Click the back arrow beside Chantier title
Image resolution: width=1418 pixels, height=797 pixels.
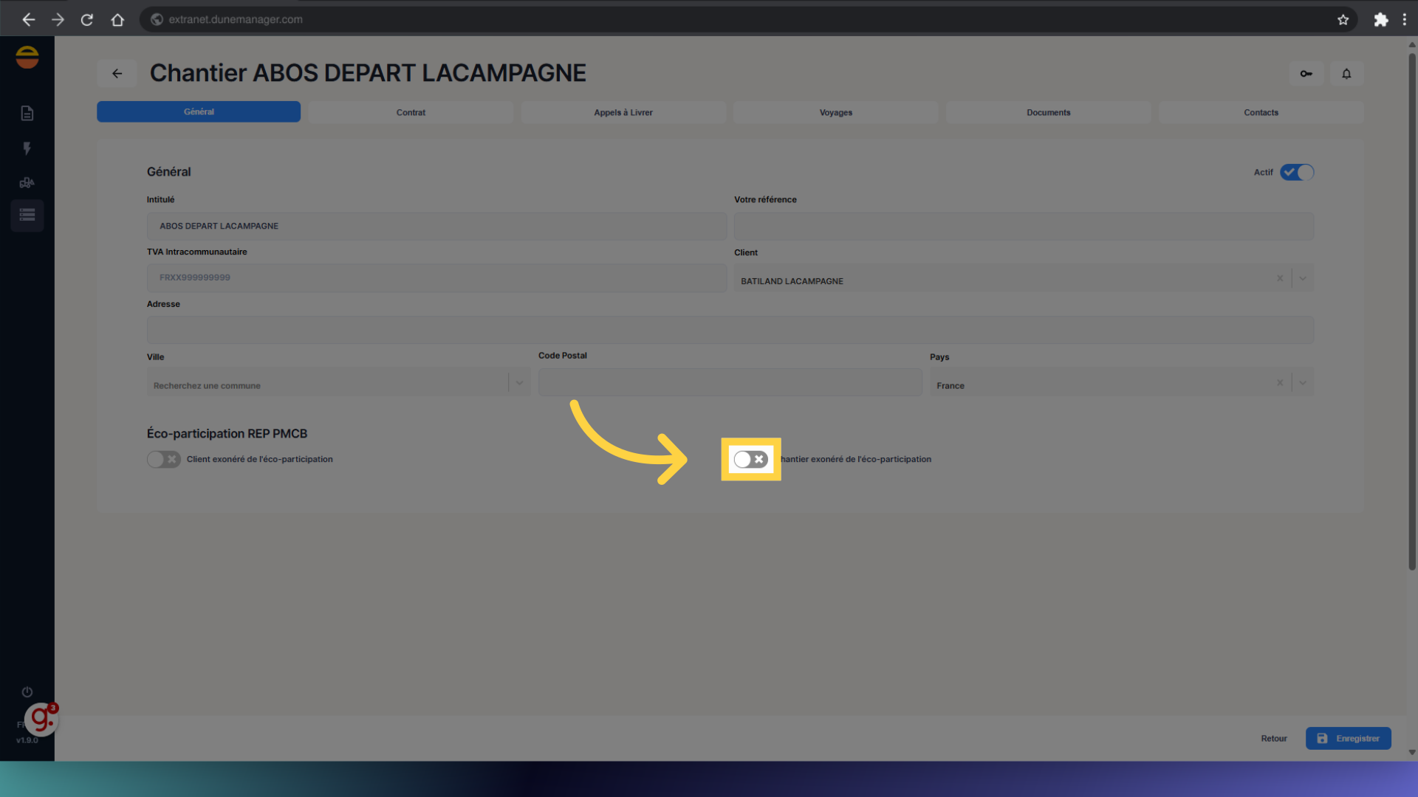click(117, 74)
